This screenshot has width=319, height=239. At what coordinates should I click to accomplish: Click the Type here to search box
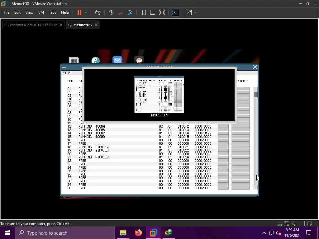(65, 233)
